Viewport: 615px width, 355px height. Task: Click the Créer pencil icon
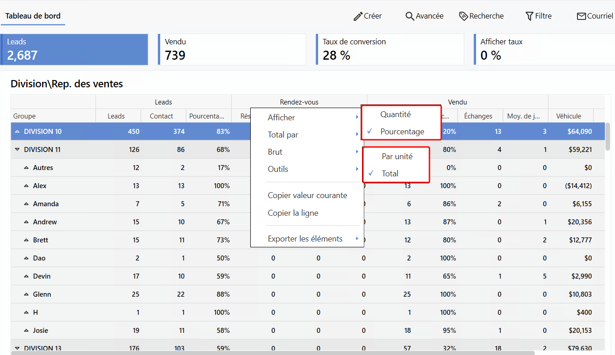click(x=358, y=16)
